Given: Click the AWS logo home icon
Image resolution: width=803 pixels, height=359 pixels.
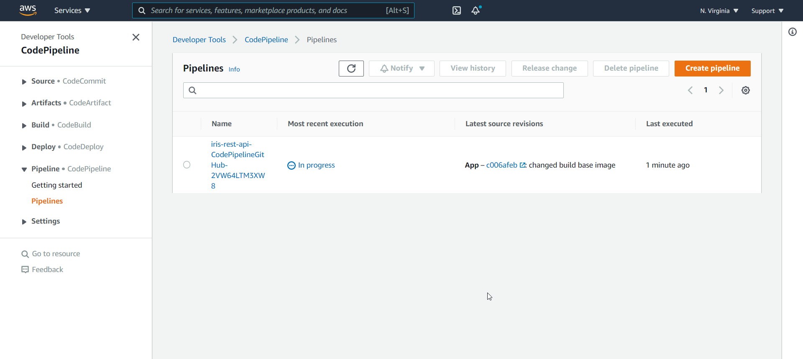Looking at the screenshot, I should point(28,10).
